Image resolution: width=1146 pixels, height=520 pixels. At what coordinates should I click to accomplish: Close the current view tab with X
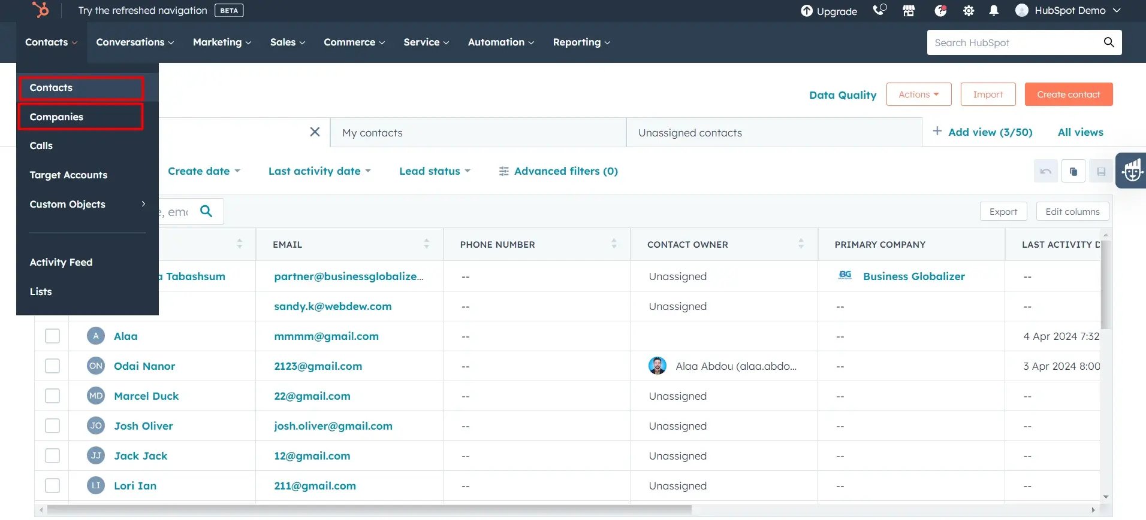[315, 132]
